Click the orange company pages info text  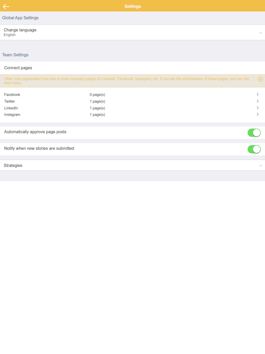pyautogui.click(x=127, y=81)
